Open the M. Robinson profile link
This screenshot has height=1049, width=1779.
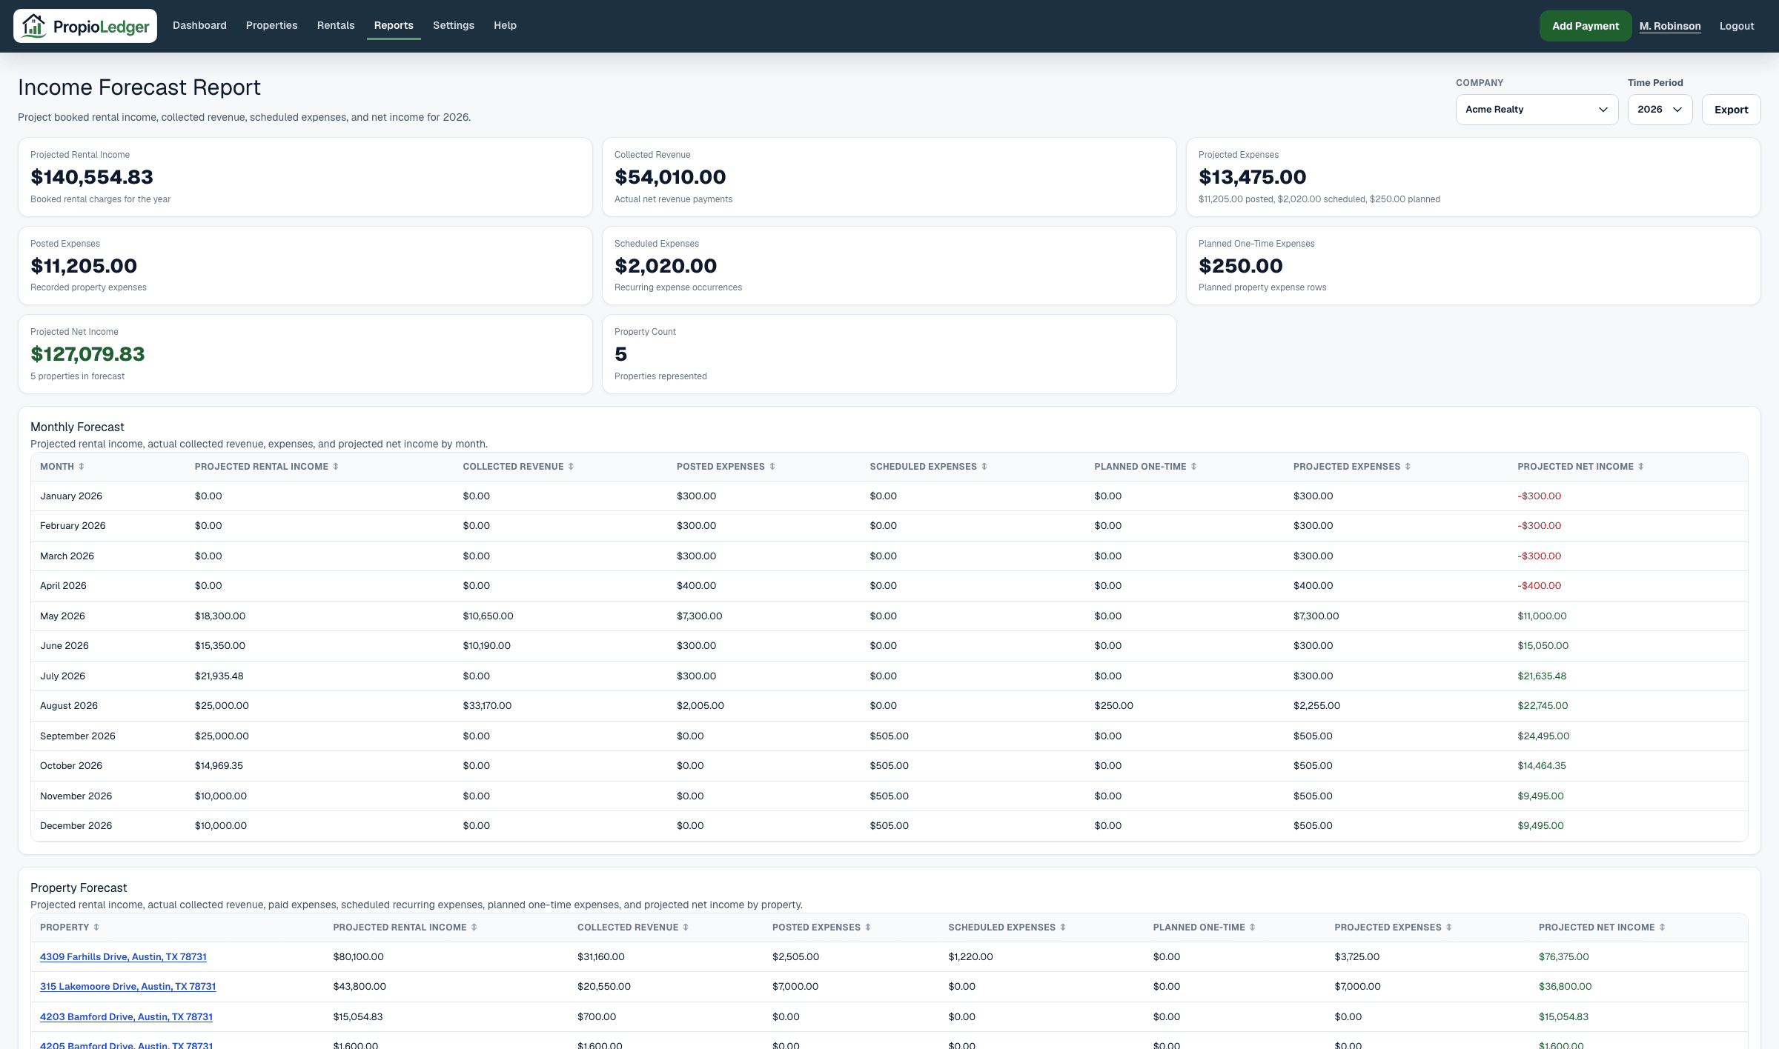click(x=1670, y=26)
